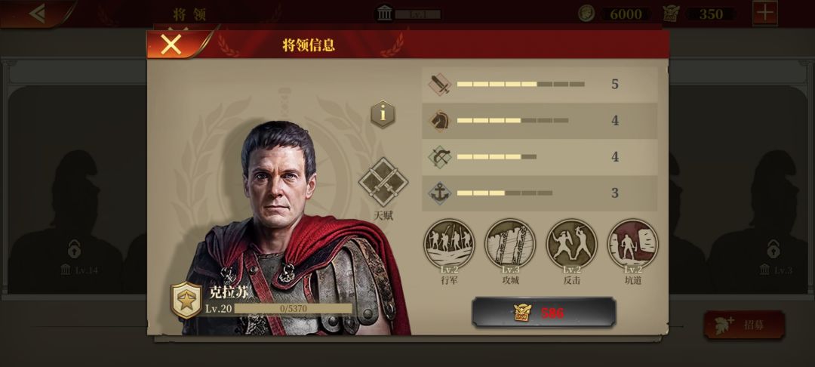Click the anchor navy stat icon
815x367 pixels.
click(440, 193)
